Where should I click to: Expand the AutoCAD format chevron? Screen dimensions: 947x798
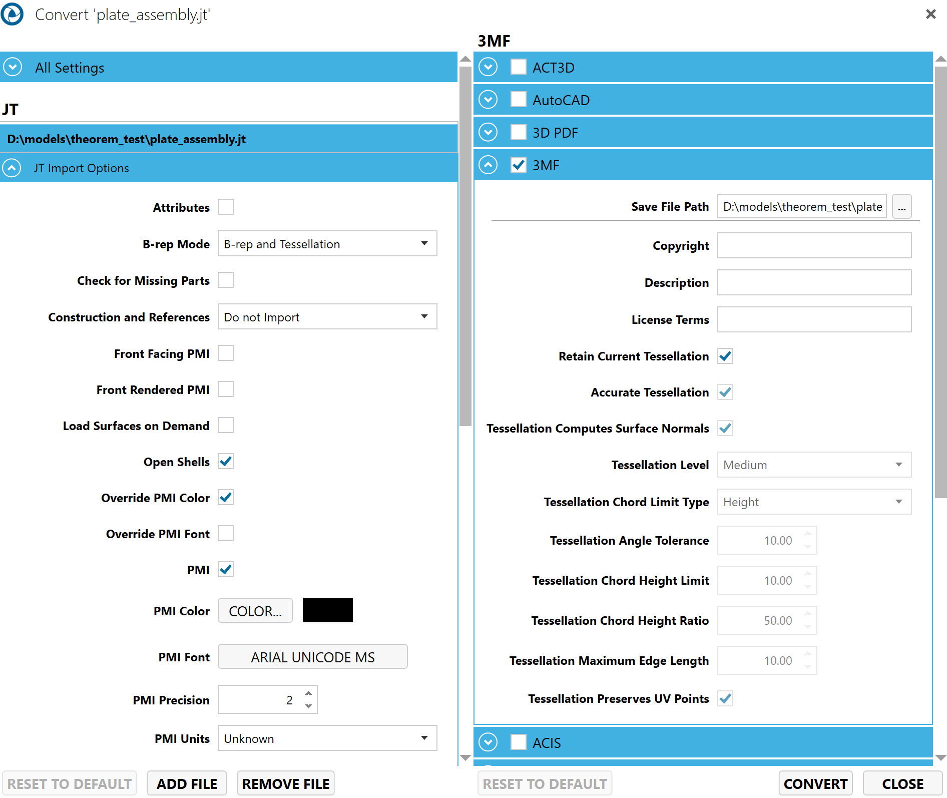coord(488,100)
